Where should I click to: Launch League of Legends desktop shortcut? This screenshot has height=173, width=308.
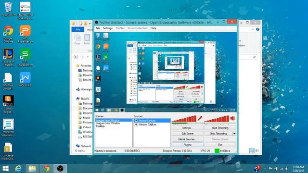pos(8,58)
